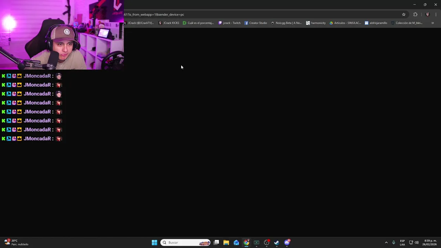Click the first JMoncadaR chat username
This screenshot has width=441, height=248.
click(37, 76)
